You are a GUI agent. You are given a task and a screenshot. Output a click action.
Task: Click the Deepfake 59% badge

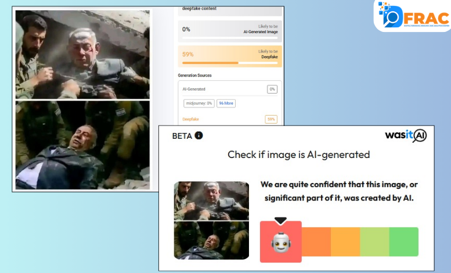pos(271,119)
